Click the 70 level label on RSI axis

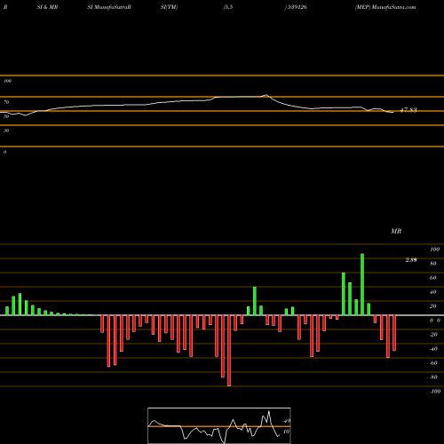[6, 102]
